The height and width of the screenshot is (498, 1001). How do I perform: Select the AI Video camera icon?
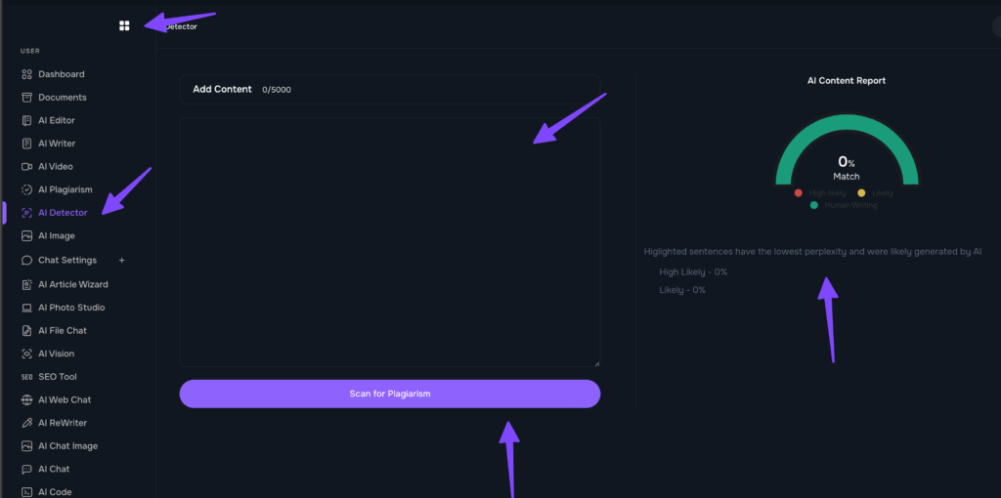pyautogui.click(x=27, y=167)
